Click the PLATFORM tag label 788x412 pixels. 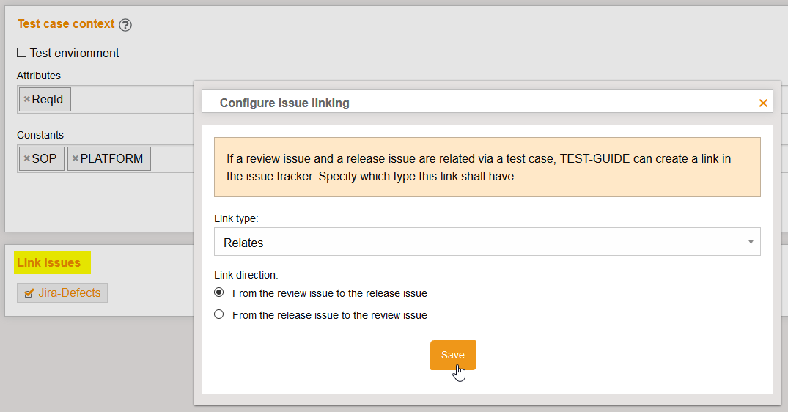[112, 159]
